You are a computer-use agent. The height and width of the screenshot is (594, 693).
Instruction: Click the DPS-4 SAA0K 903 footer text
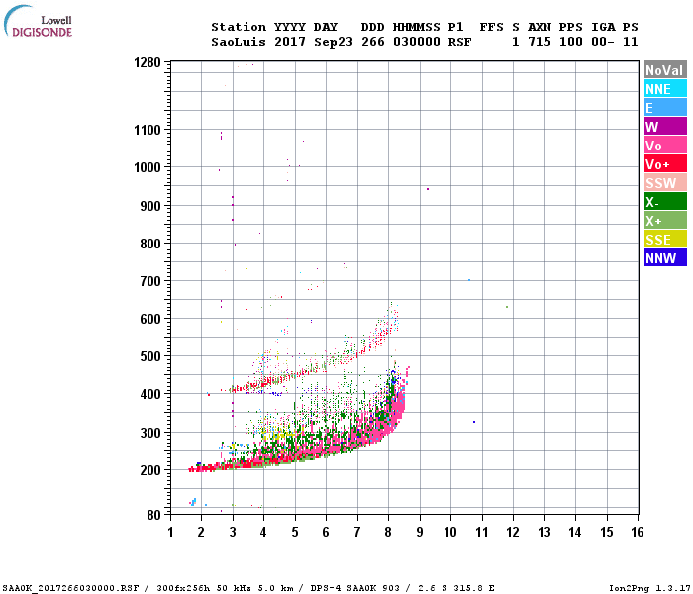[354, 588]
